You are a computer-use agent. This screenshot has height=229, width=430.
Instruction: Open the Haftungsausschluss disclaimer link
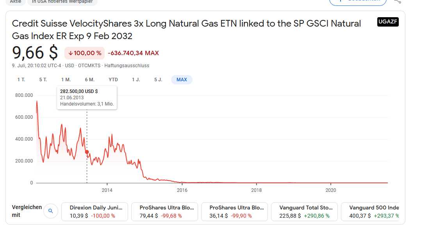127,66
